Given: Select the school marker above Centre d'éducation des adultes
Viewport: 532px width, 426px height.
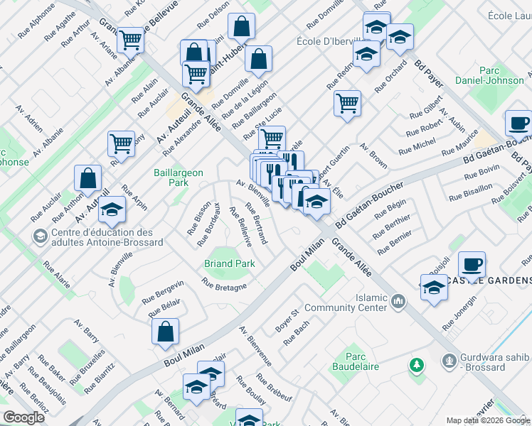Looking at the screenshot, I should (112, 209).
